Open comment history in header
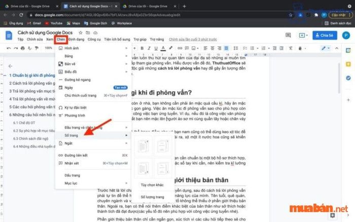 (288, 35)
